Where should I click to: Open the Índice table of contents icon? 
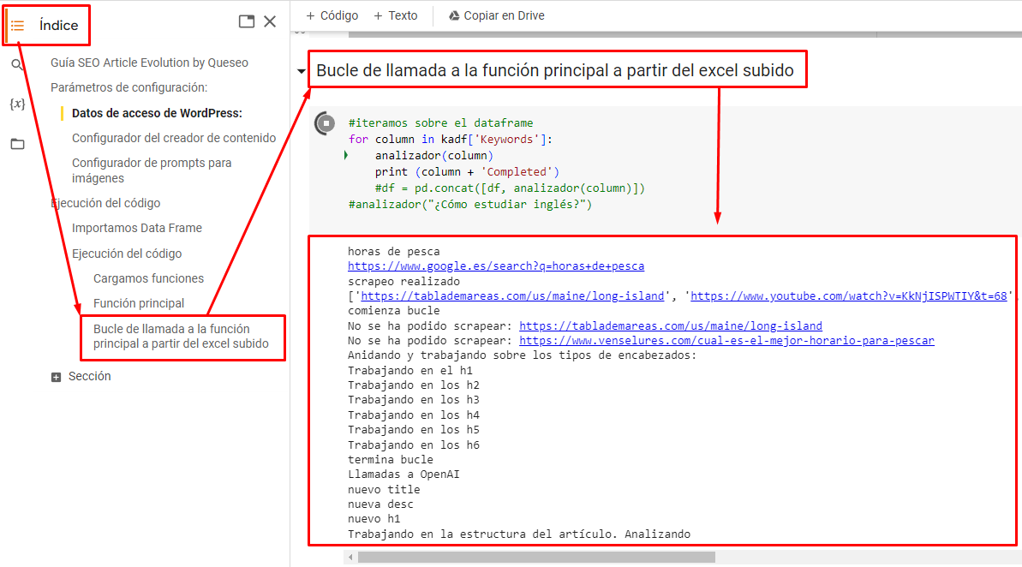coord(18,26)
